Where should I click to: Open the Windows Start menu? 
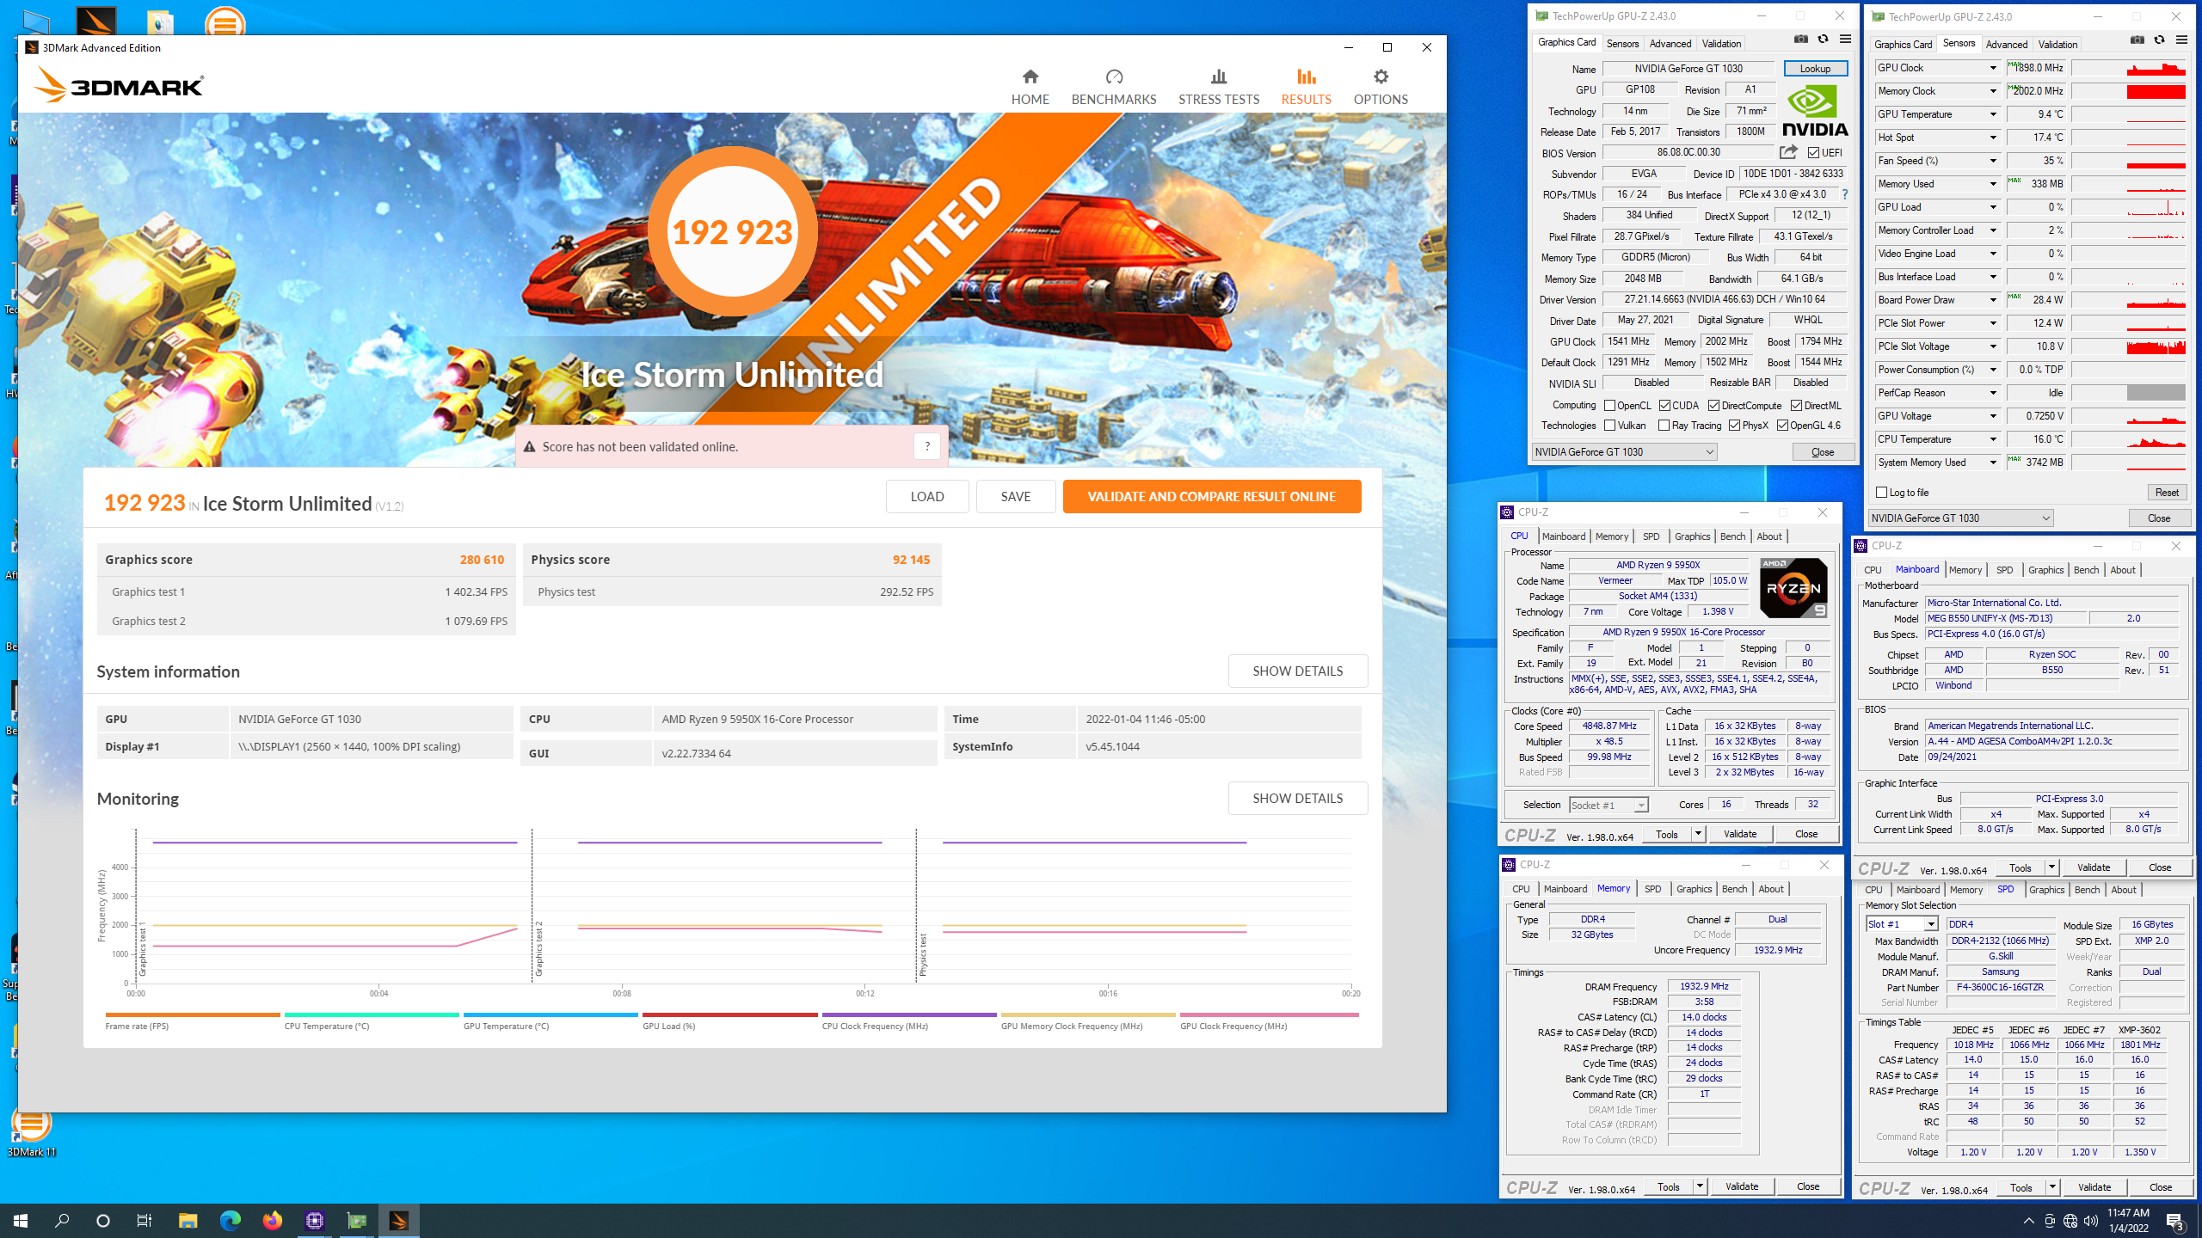click(x=21, y=1220)
